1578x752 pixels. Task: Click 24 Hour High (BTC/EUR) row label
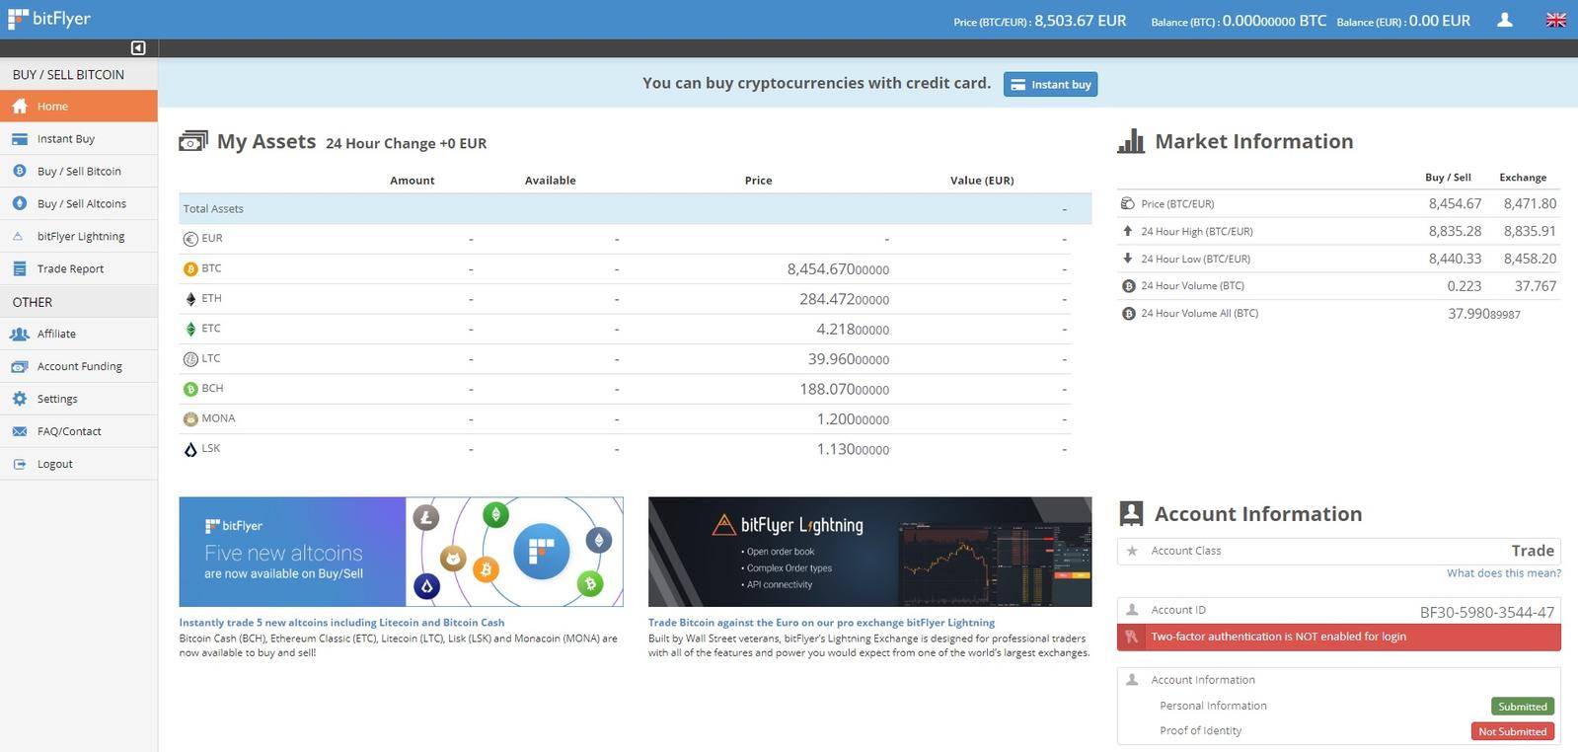(x=1197, y=232)
